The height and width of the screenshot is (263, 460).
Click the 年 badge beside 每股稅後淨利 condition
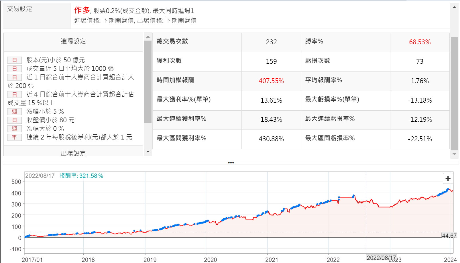click(x=14, y=137)
